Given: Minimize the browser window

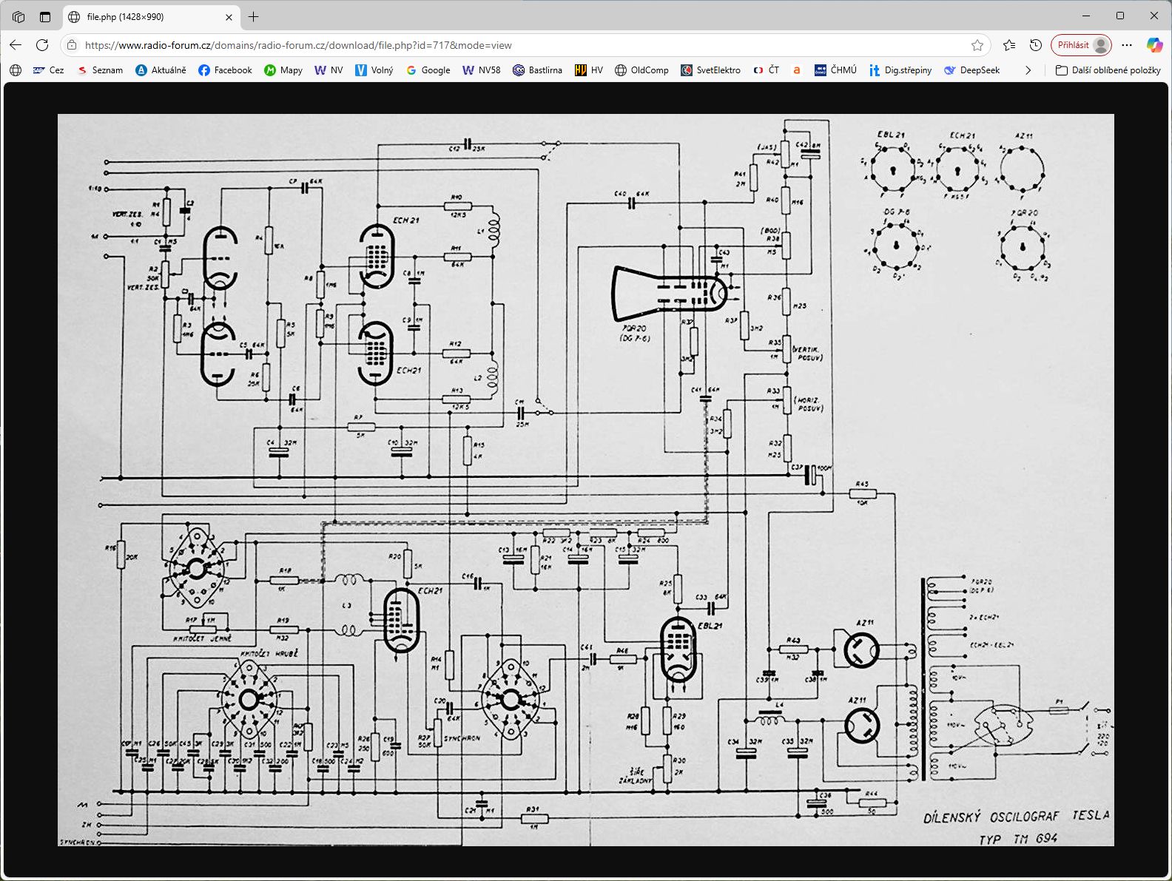Looking at the screenshot, I should [1086, 16].
